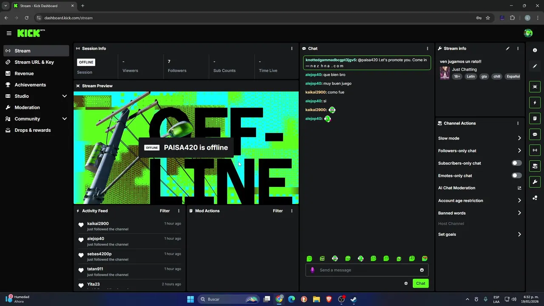This screenshot has width=544, height=306.
Task: Open Mod Actions three-dot menu
Action: [292, 211]
